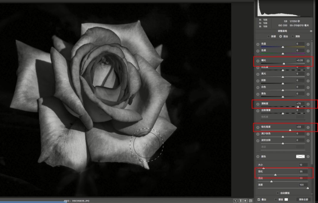Click the minus icon beside 曝光 (Exposure)
The image size is (318, 203).
coord(258,61)
